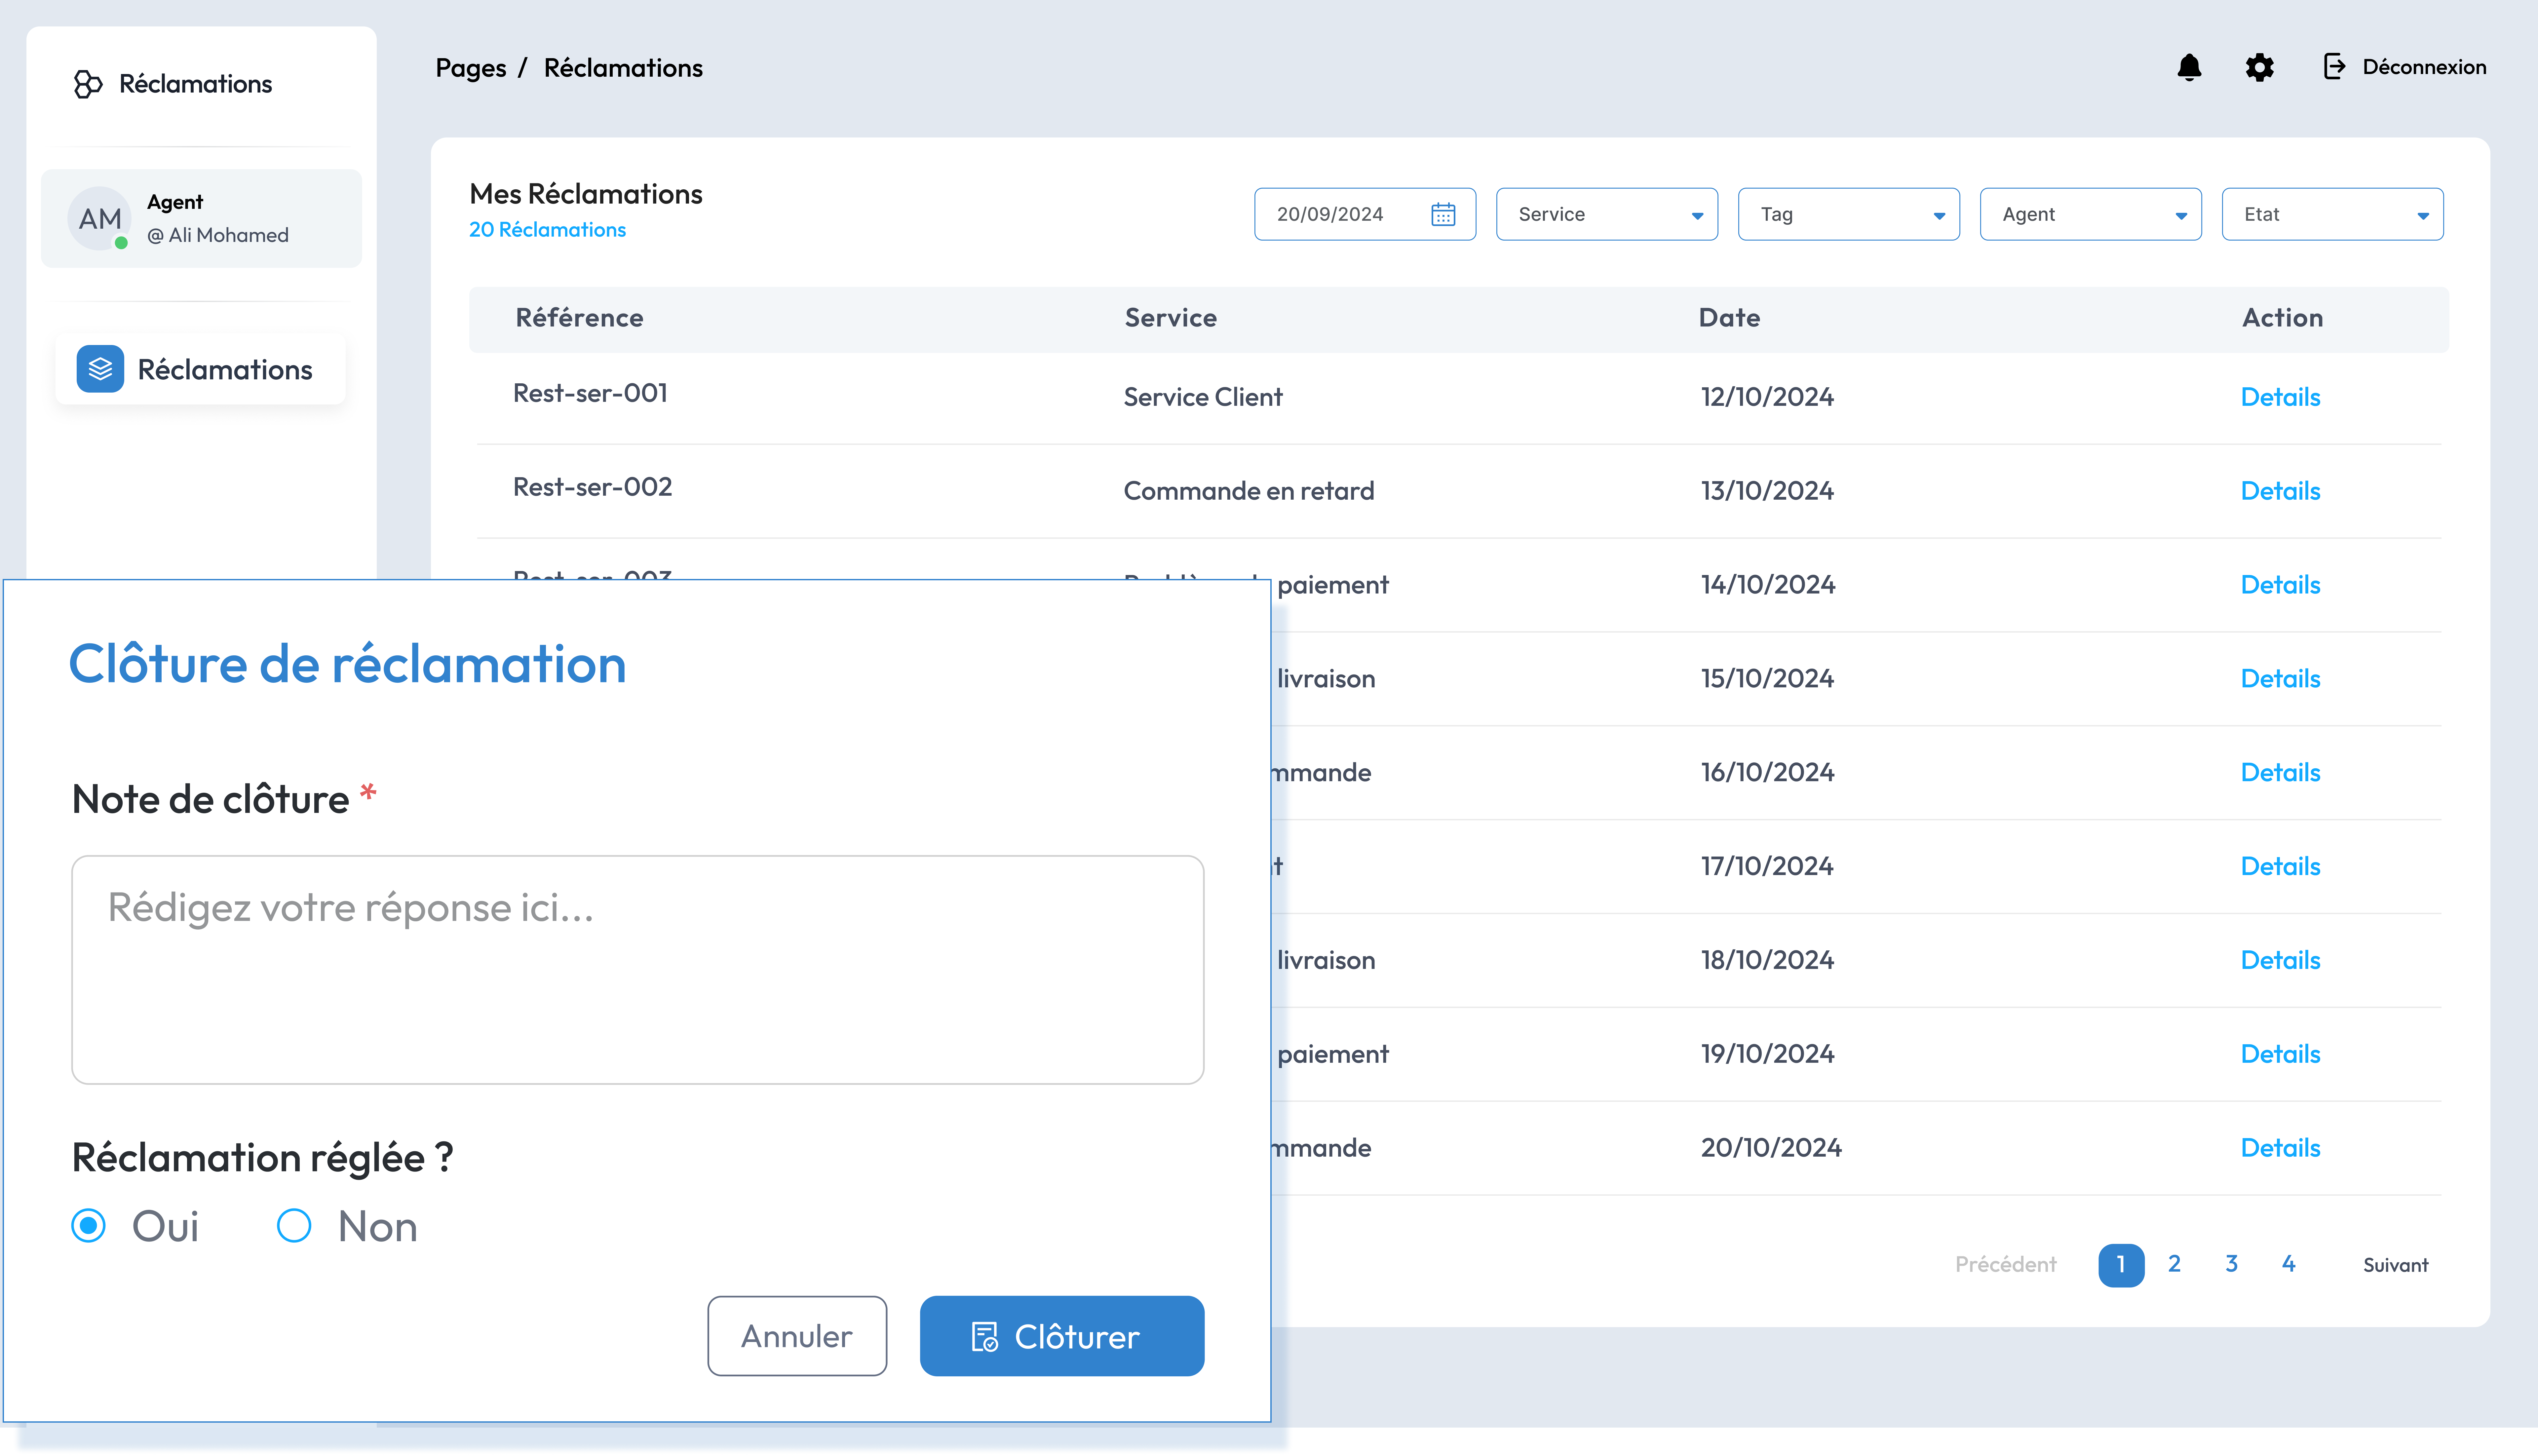The height and width of the screenshot is (1456, 2538).
Task: Click the Réclamations logo icon in sidebar header
Action: (88, 84)
